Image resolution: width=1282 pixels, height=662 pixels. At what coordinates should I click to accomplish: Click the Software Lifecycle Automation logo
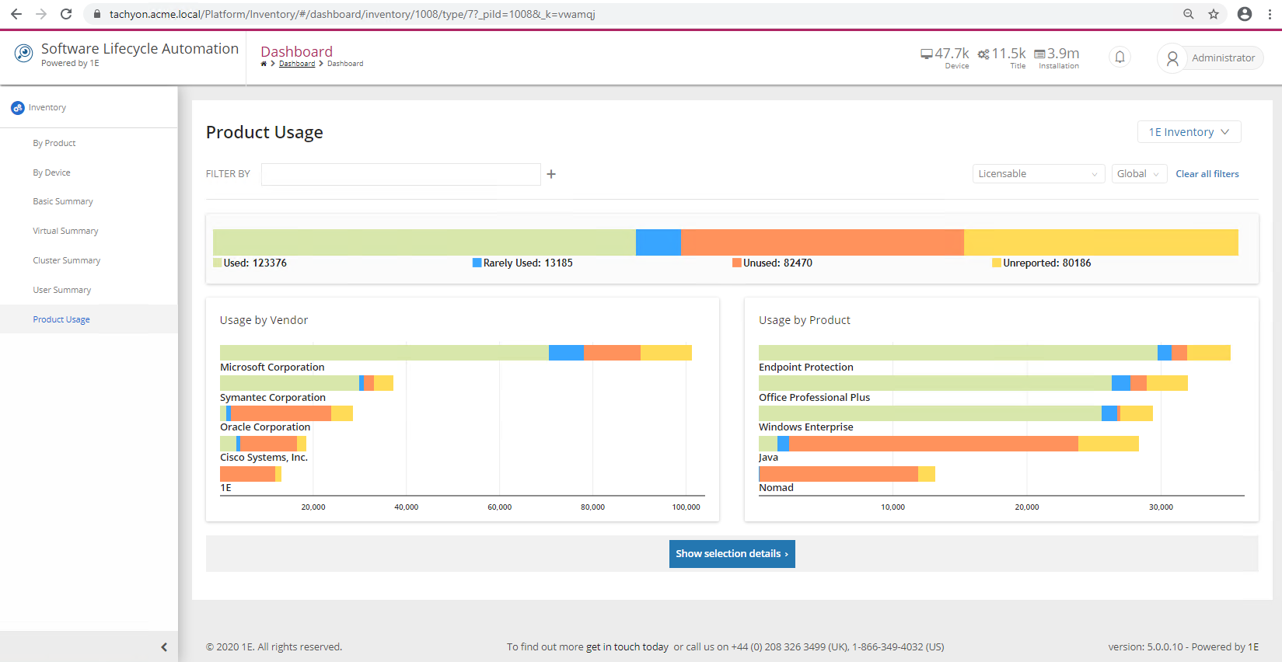(x=24, y=53)
